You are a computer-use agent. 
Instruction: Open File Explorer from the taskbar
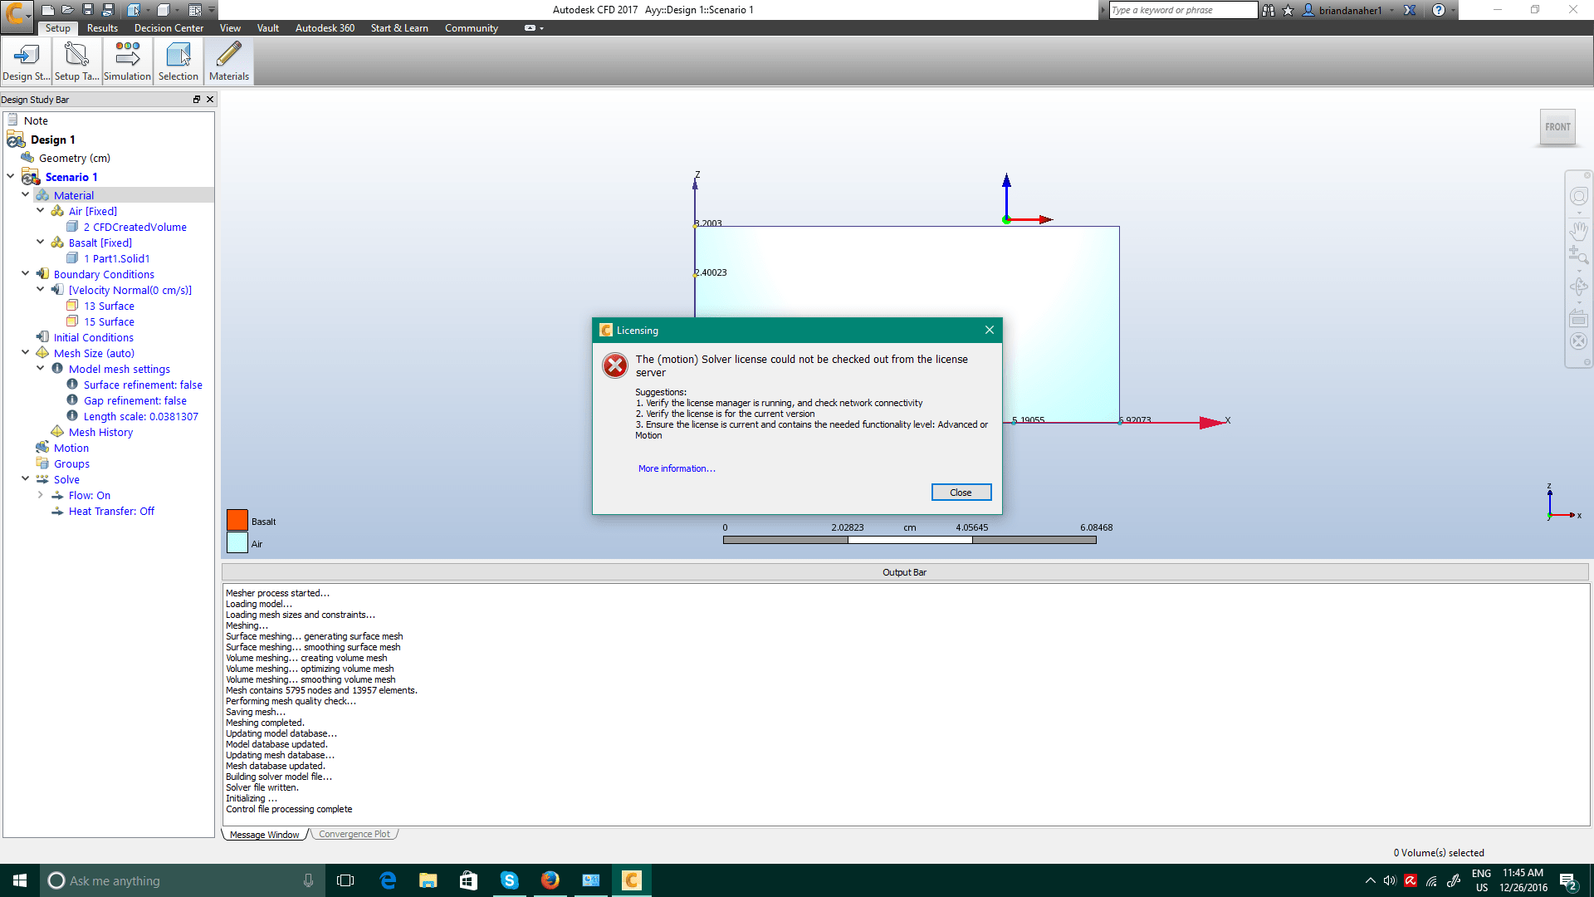[428, 880]
